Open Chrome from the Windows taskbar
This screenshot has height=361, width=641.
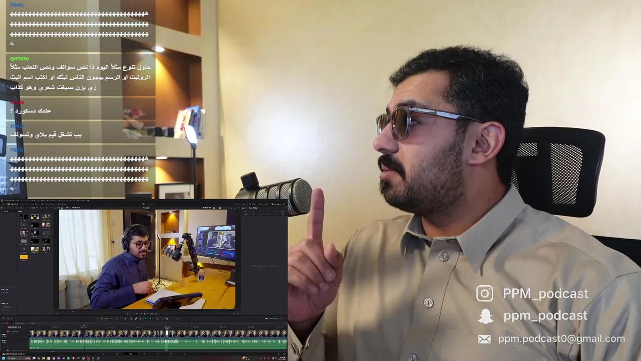pos(54,358)
